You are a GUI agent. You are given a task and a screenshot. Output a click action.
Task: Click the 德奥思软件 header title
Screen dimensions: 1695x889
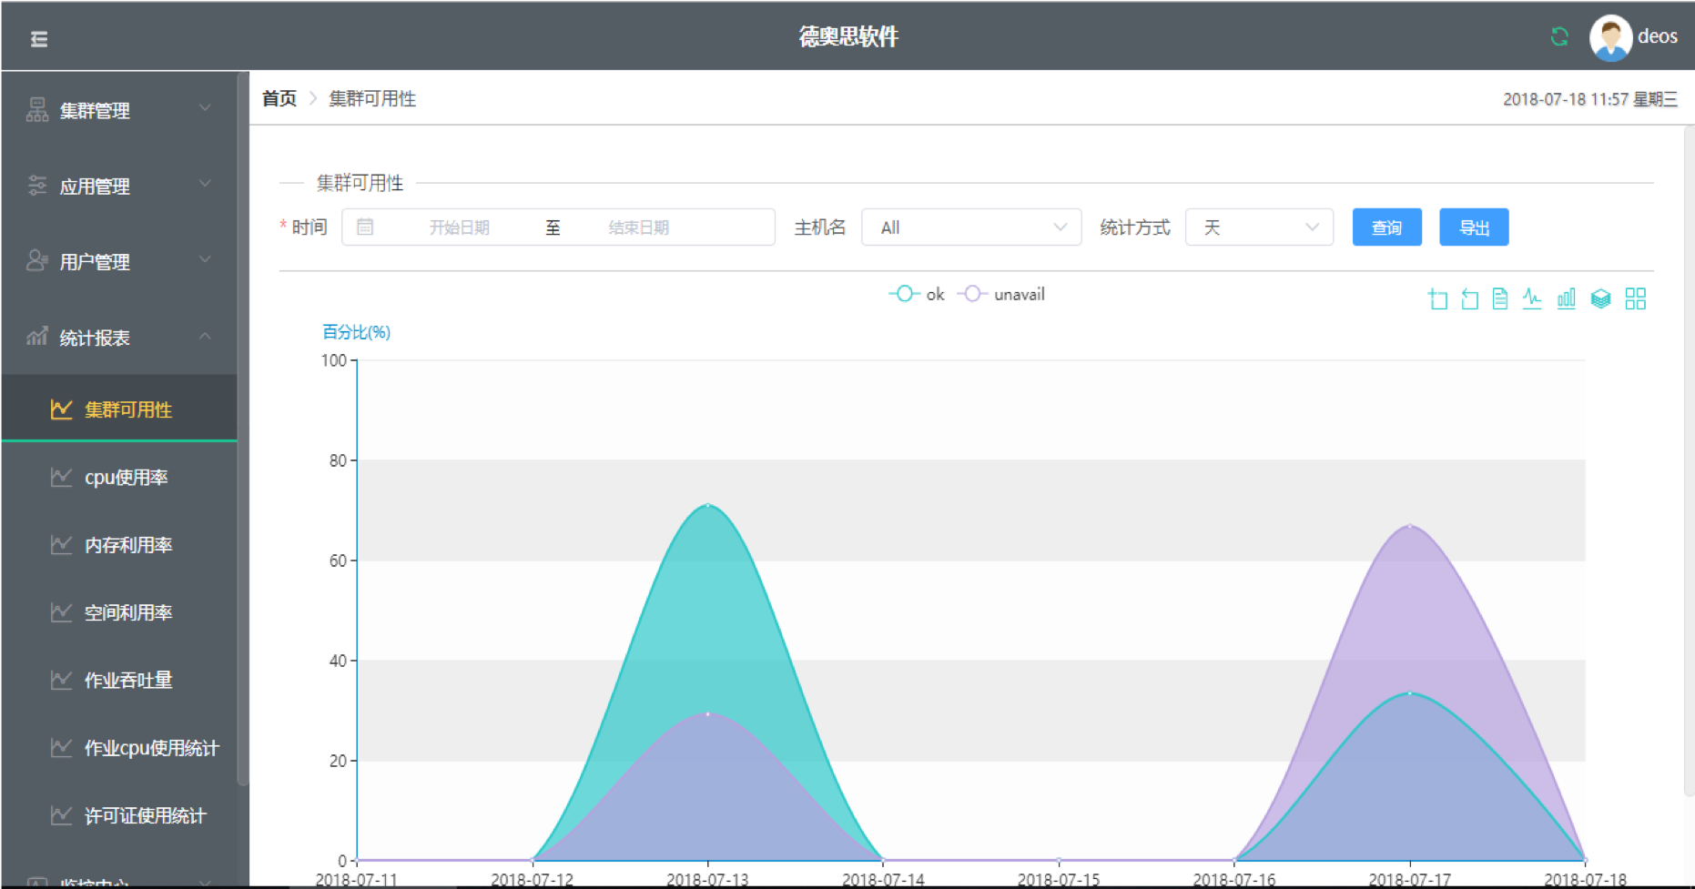point(848,36)
